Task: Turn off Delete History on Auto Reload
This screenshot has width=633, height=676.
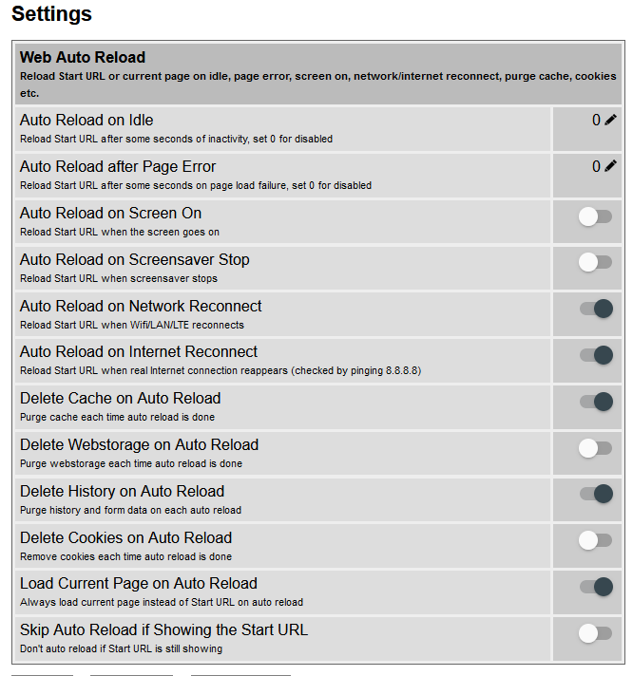Action: tap(596, 494)
